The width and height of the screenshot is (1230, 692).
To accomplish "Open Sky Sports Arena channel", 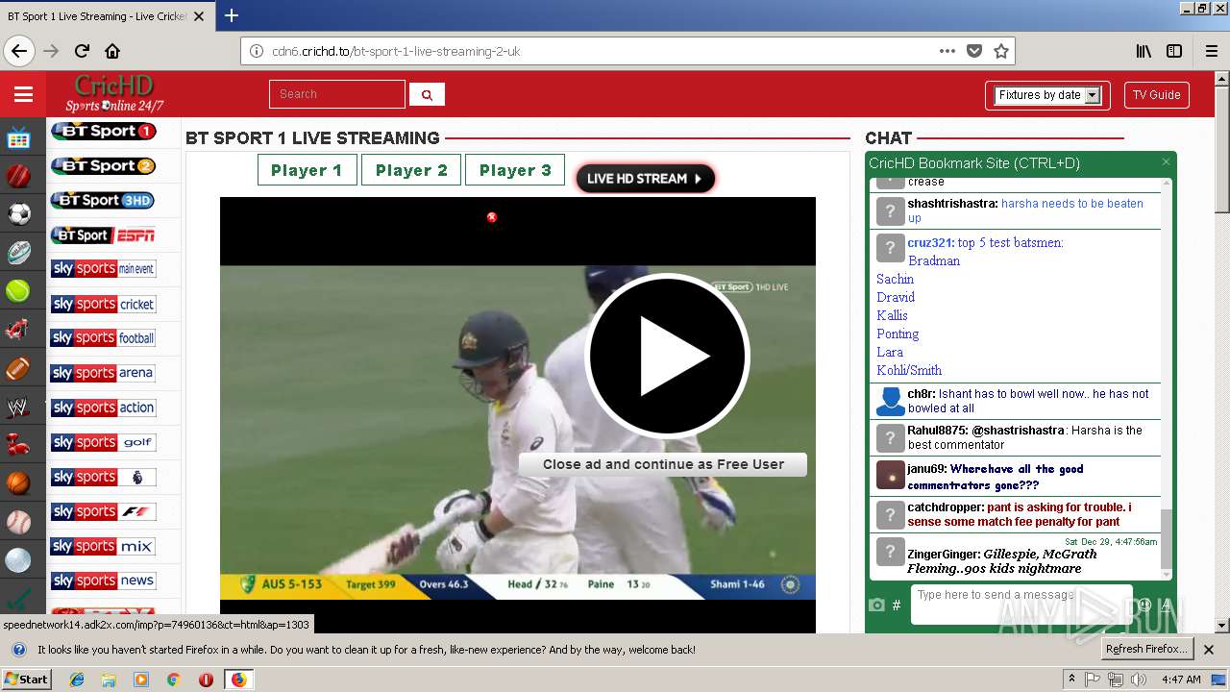I will [x=103, y=373].
